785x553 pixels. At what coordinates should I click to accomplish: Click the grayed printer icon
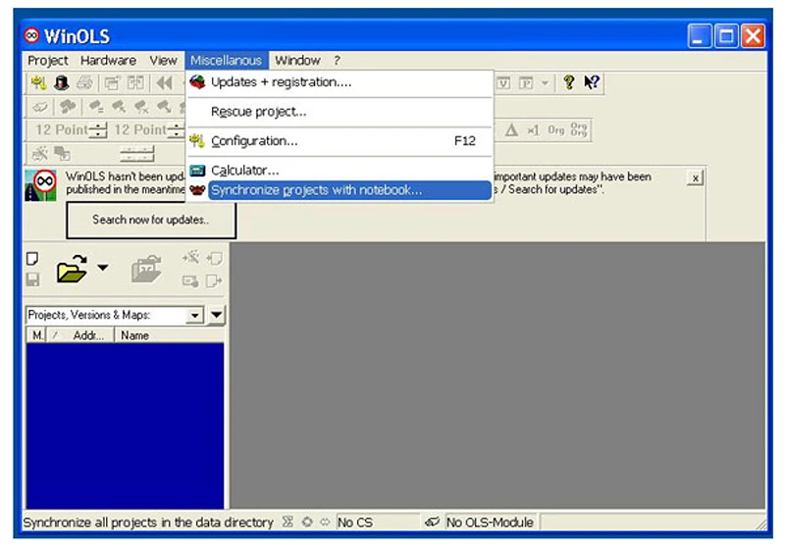pos(84,82)
